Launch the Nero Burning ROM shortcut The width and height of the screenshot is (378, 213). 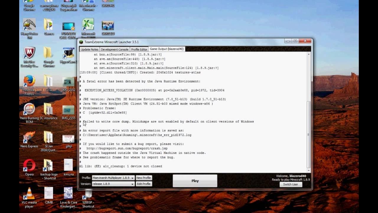pyautogui.click(x=29, y=113)
